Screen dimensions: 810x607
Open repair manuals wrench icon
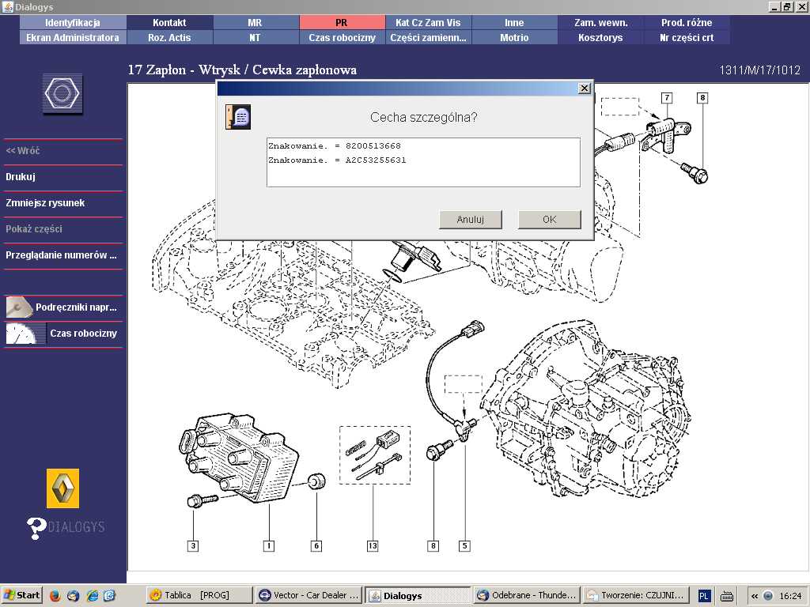[19, 307]
